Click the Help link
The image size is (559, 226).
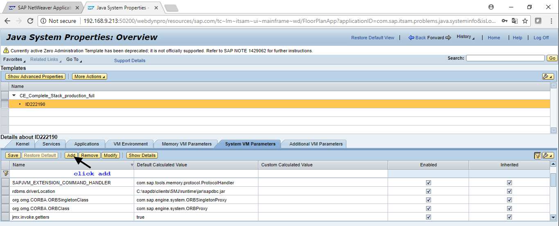click(x=517, y=38)
